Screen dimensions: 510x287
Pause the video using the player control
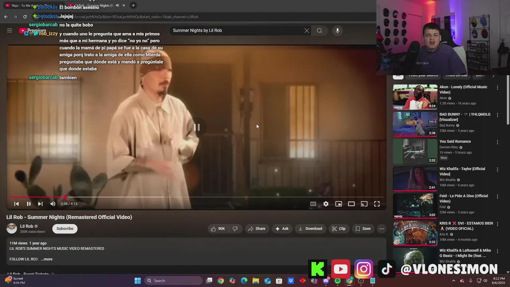pyautogui.click(x=29, y=204)
